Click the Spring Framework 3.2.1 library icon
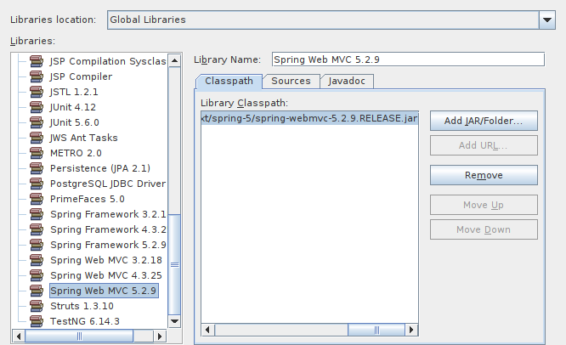Screen dimensions: 566x345 (37, 214)
